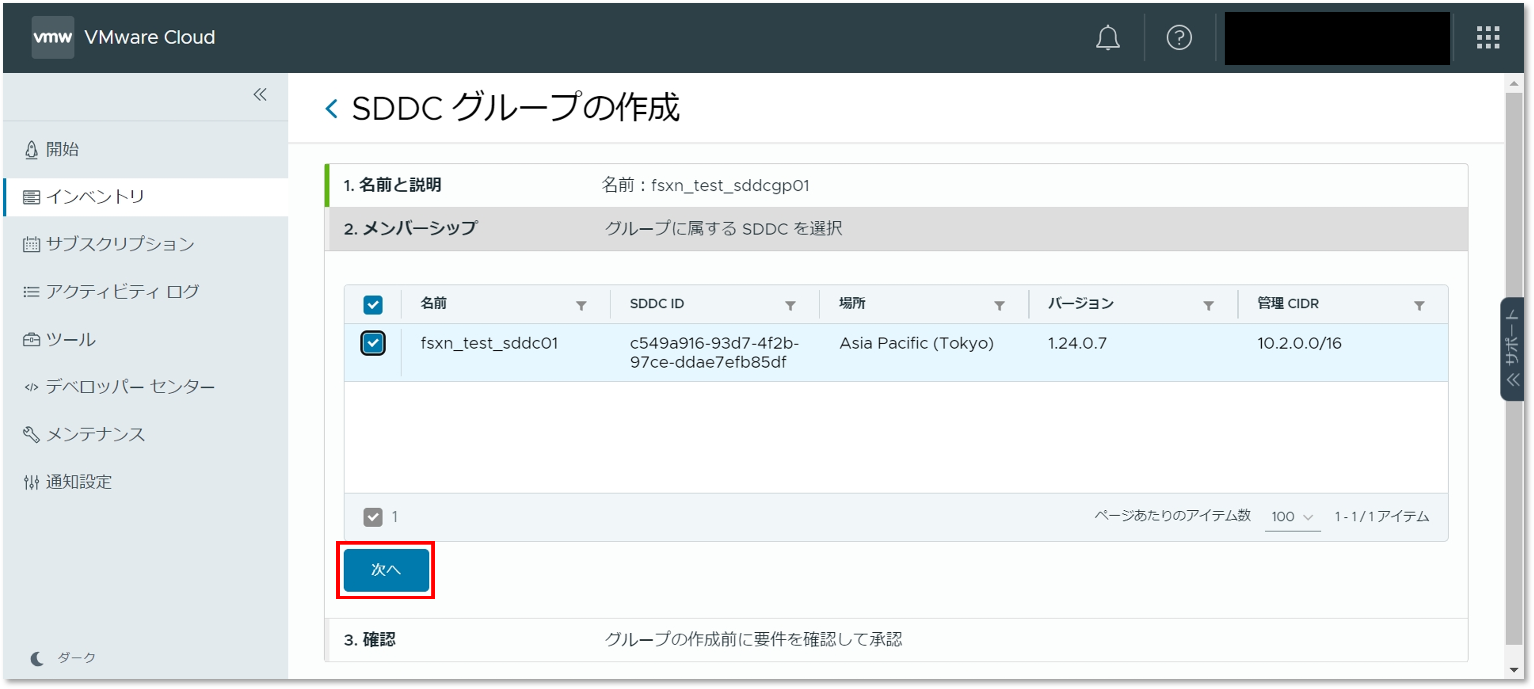Expand step 3. 確認
The width and height of the screenshot is (1534, 689).
[x=896, y=640]
